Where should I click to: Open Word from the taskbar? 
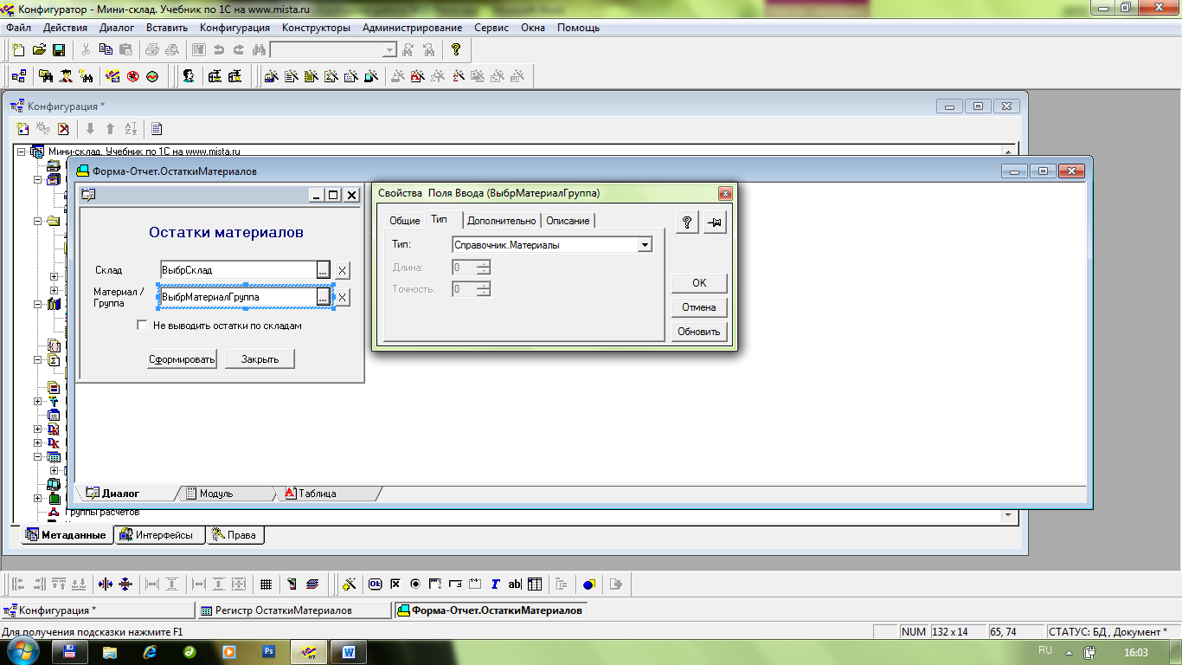(x=349, y=651)
